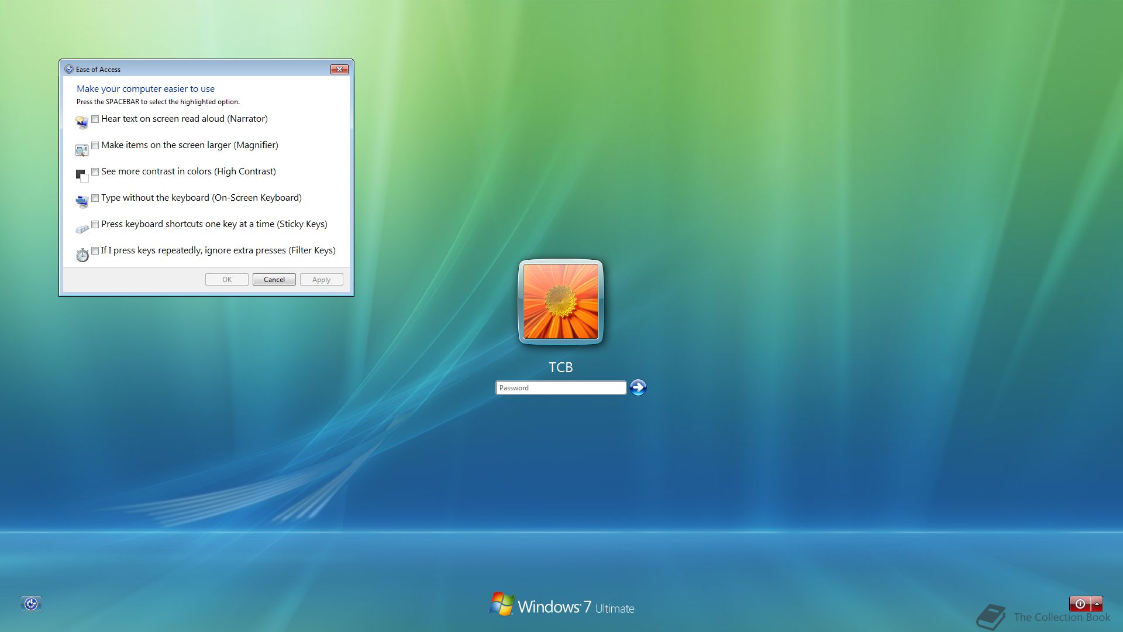Tick the Filter Keys checkbox
The width and height of the screenshot is (1123, 632).
click(95, 250)
